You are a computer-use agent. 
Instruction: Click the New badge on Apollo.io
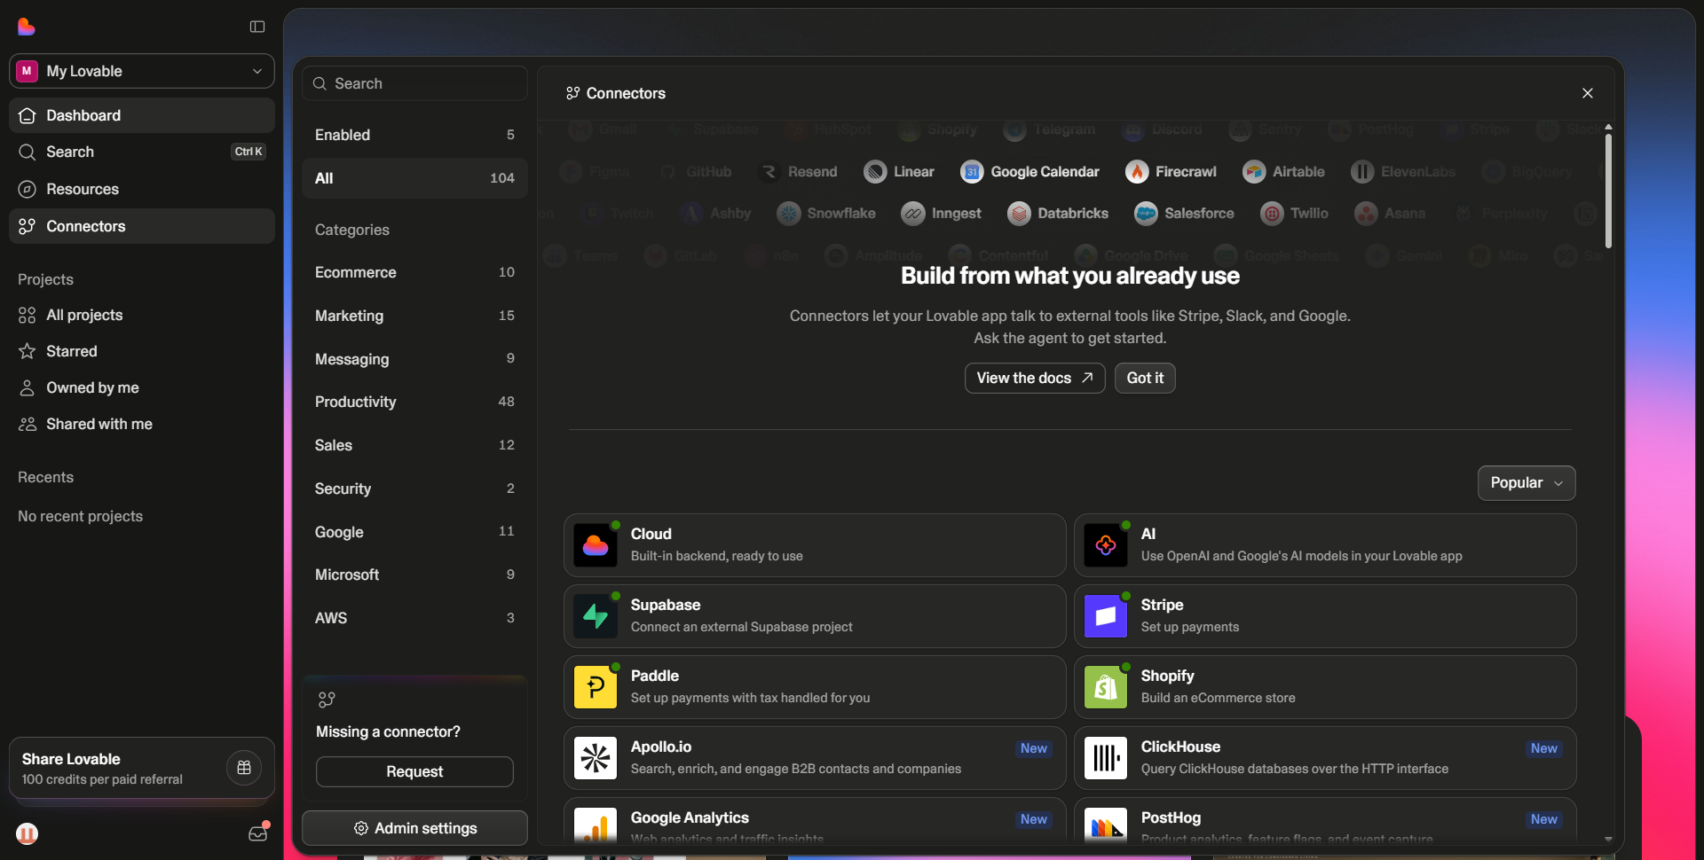pyautogui.click(x=1033, y=748)
